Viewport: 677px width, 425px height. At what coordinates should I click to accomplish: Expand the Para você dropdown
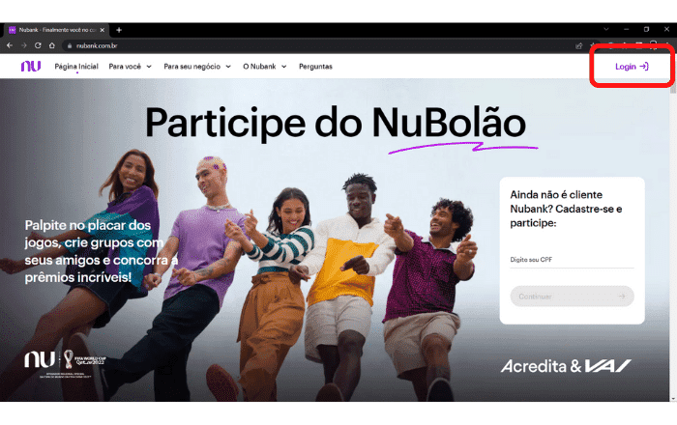click(x=130, y=67)
